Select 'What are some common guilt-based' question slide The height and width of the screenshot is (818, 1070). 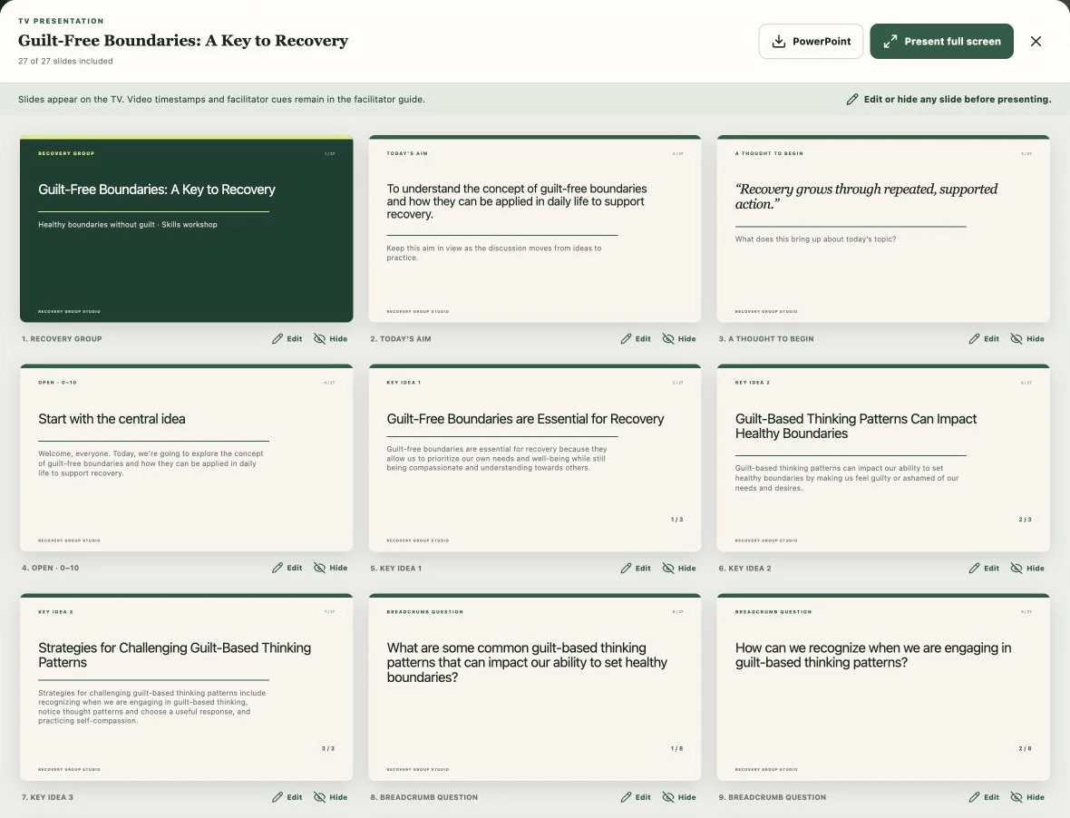click(x=534, y=687)
